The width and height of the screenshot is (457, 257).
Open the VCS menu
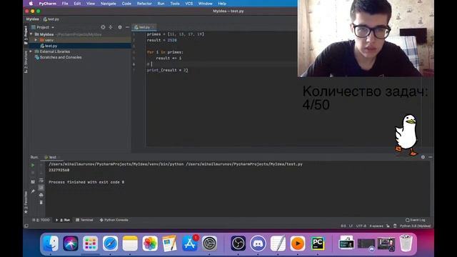(189, 4)
